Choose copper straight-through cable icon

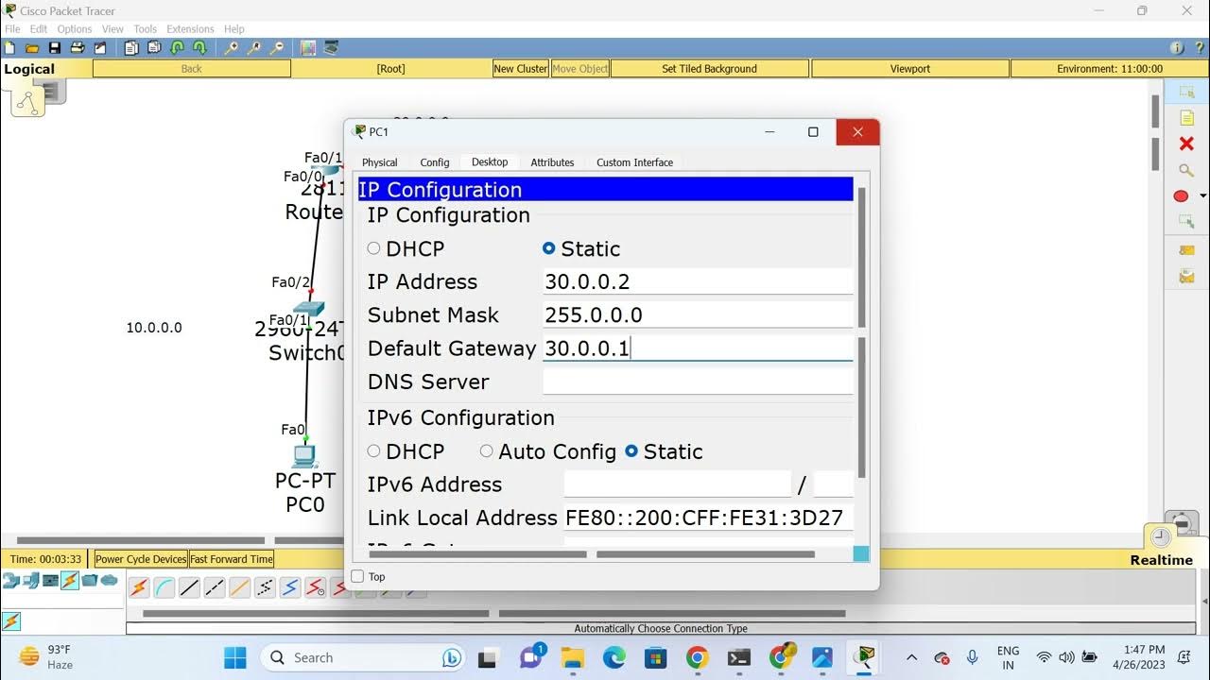coord(189,587)
